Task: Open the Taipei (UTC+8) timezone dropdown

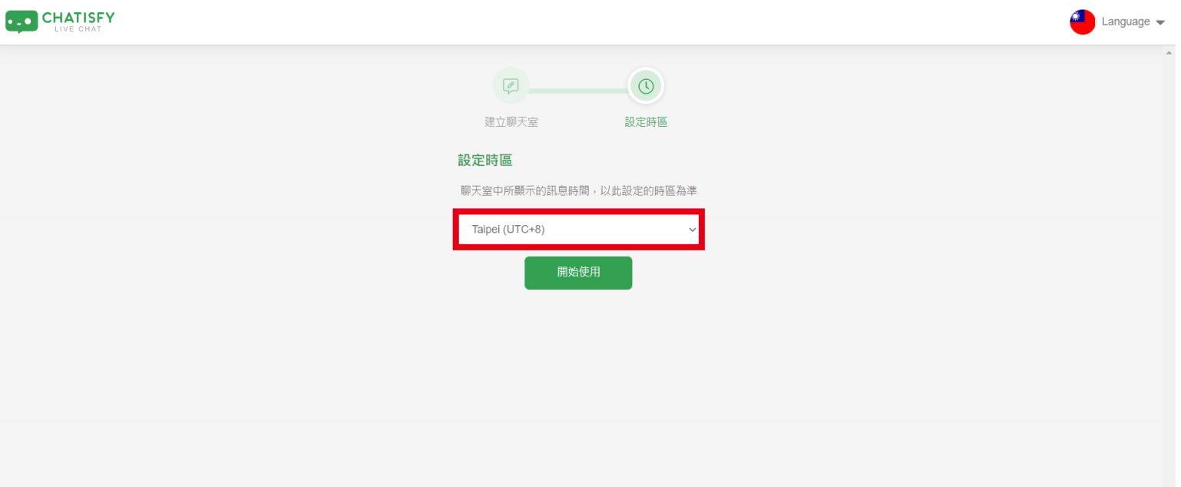Action: click(x=579, y=229)
